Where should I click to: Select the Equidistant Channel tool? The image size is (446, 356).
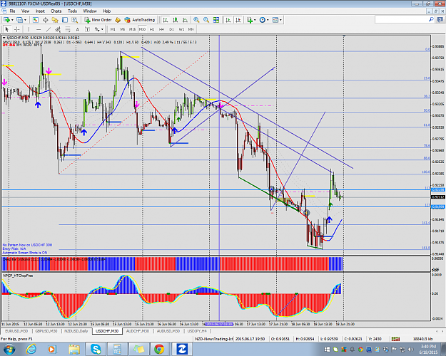(58, 29)
